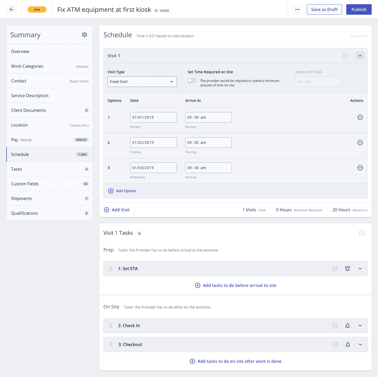The width and height of the screenshot is (378, 377).
Task: Open Overview in the Summary sidebar
Action: pyautogui.click(x=50, y=51)
